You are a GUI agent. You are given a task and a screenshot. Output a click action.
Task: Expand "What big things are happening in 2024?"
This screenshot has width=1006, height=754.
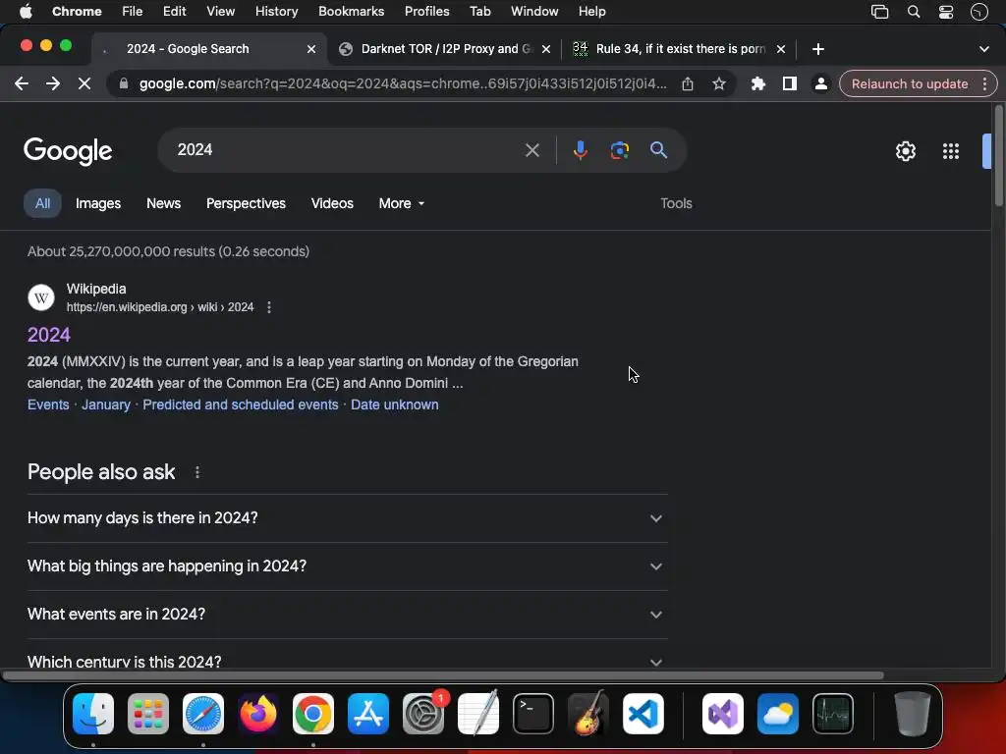[347, 566]
